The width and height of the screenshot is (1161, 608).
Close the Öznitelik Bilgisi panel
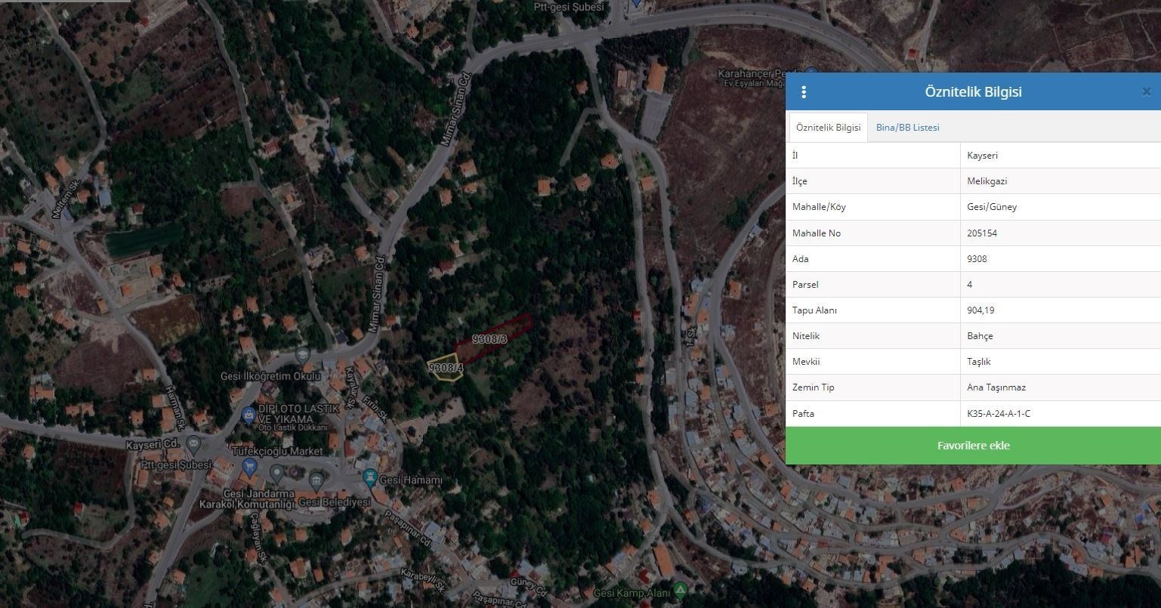(1146, 92)
